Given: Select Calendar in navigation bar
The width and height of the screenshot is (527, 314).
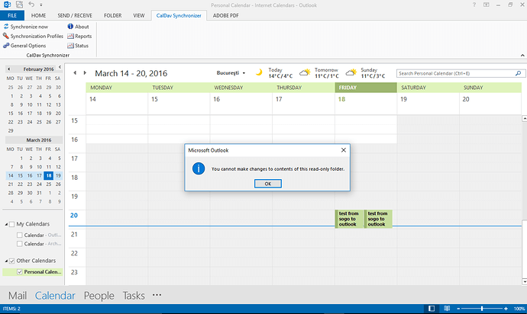Looking at the screenshot, I should [55, 296].
